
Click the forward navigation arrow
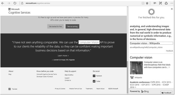coord(9,3)
